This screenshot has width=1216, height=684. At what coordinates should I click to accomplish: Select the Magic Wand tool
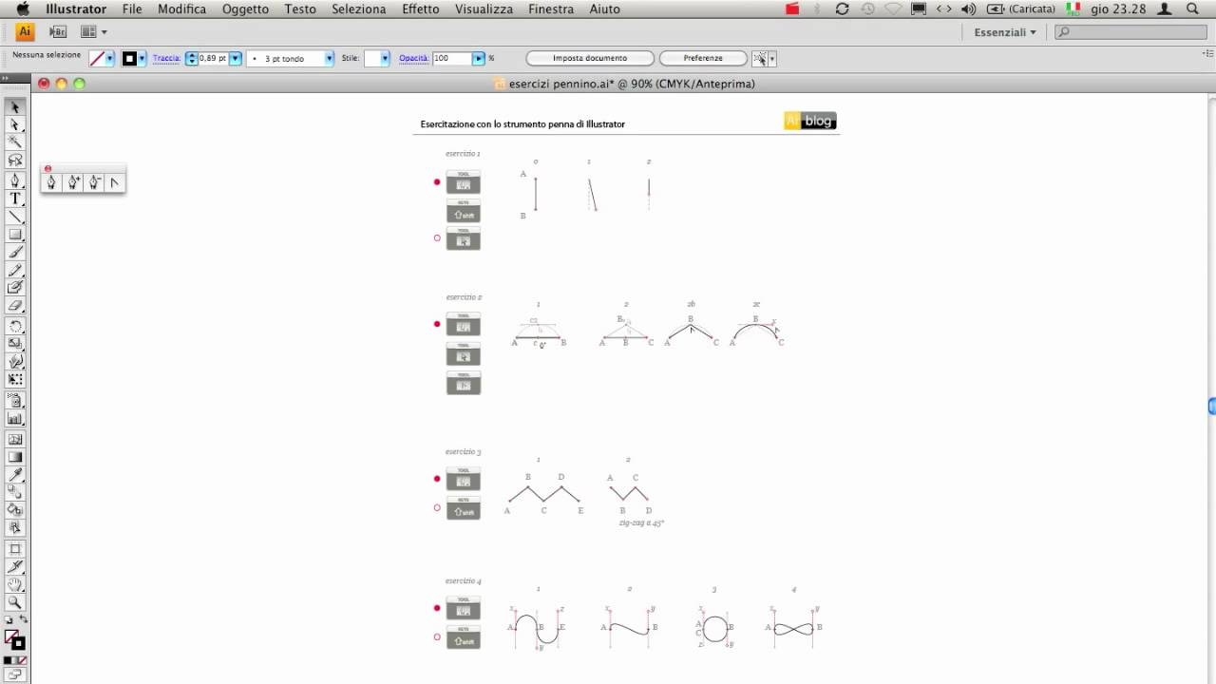[15, 142]
